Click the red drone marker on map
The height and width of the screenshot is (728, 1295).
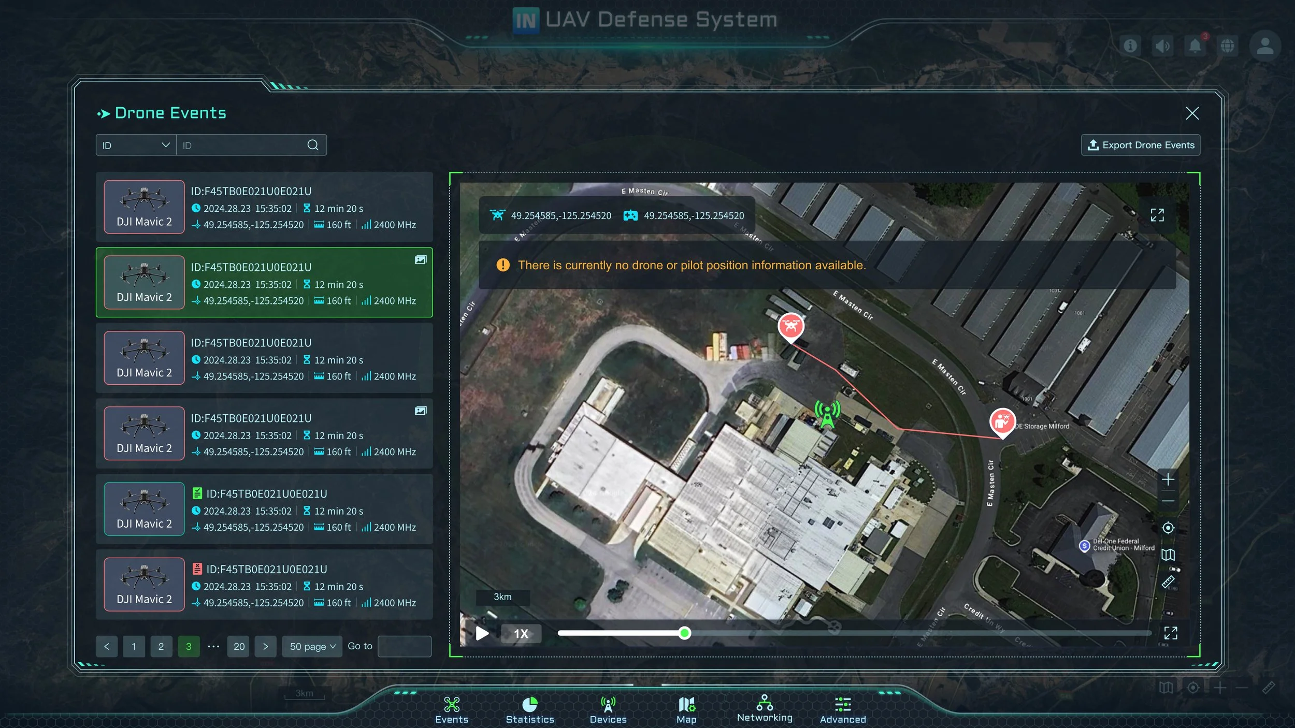pyautogui.click(x=790, y=326)
